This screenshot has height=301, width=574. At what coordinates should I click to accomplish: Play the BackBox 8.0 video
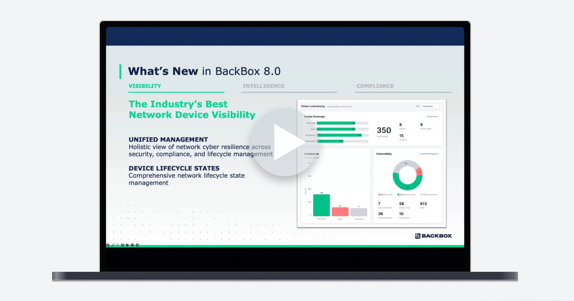[x=285, y=142]
